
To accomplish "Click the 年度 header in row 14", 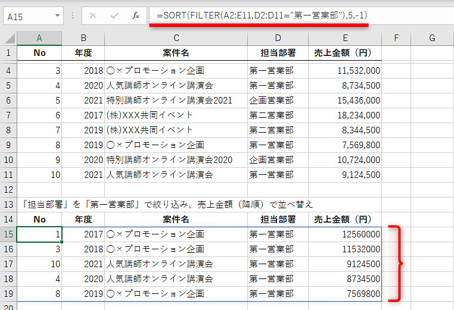I will coord(83,220).
